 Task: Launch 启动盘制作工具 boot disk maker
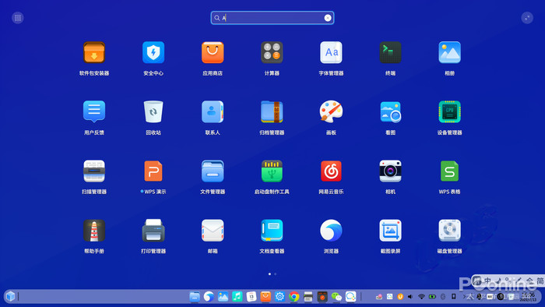pyautogui.click(x=272, y=171)
